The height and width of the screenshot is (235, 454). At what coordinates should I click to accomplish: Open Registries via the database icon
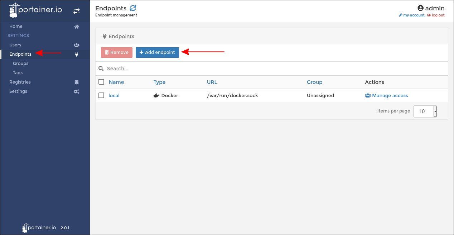76,82
